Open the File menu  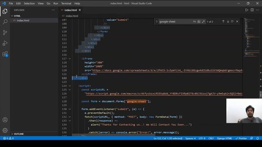pos(11,3)
